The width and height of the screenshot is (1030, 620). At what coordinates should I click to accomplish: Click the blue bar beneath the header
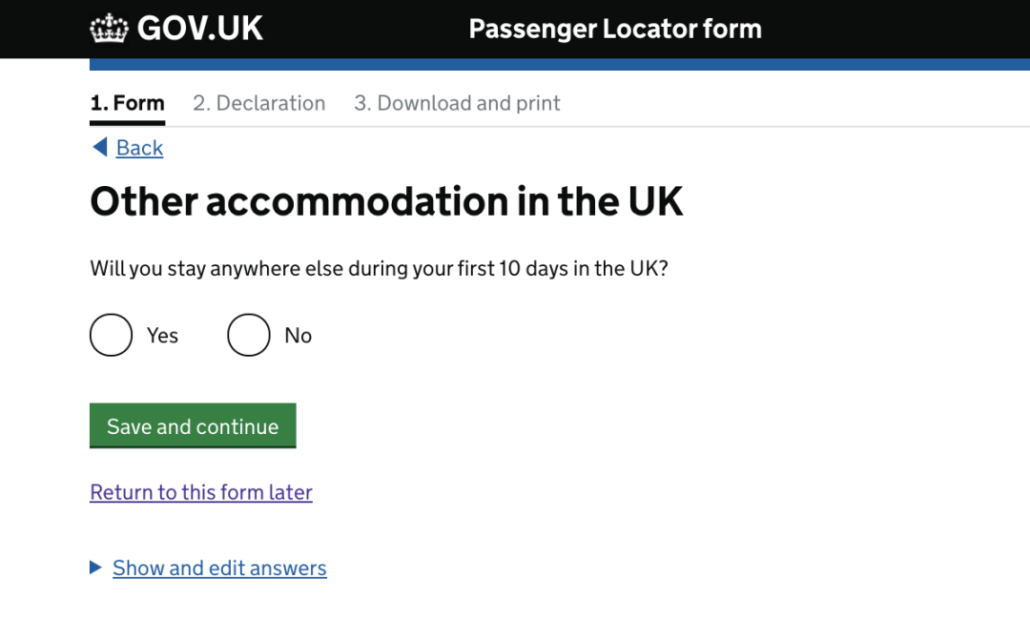(560, 65)
